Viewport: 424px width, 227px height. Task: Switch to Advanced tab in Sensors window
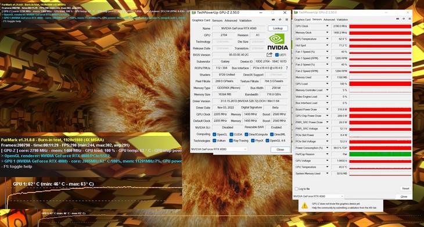click(x=329, y=20)
